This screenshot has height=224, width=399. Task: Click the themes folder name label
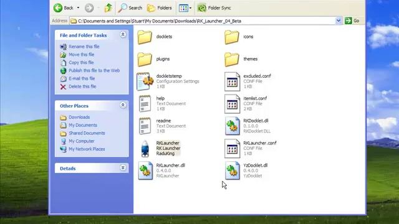click(x=251, y=59)
